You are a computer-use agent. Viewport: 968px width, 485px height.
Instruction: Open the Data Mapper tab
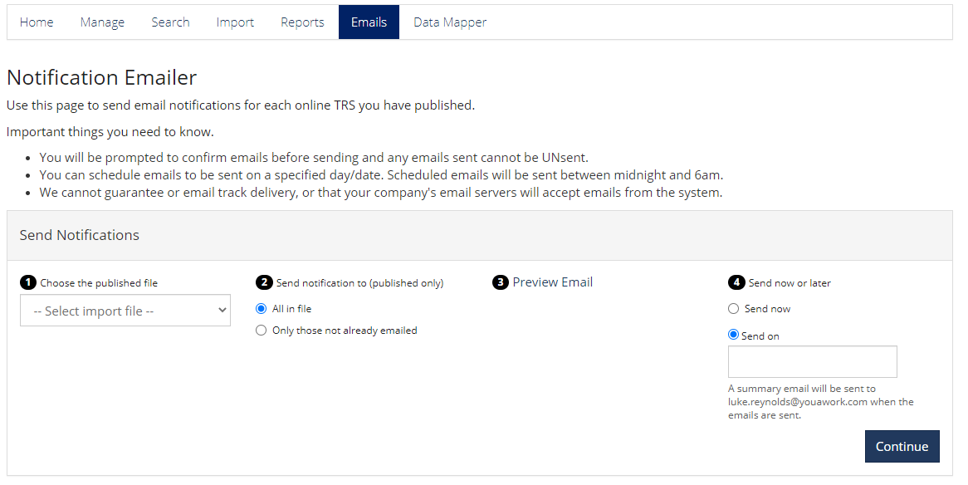tap(450, 22)
